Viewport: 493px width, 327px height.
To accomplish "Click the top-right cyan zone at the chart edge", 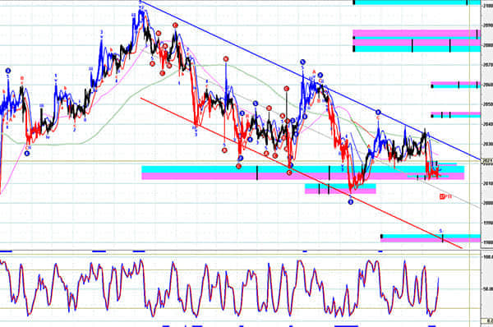I will 417,2.
